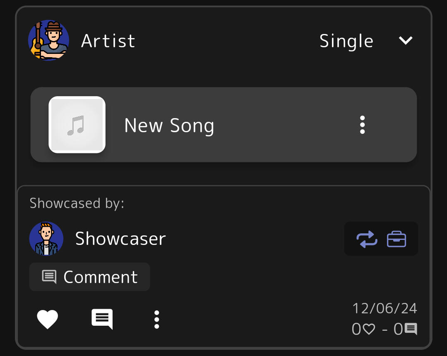
Task: Select the New Song title
Action: pyautogui.click(x=169, y=125)
